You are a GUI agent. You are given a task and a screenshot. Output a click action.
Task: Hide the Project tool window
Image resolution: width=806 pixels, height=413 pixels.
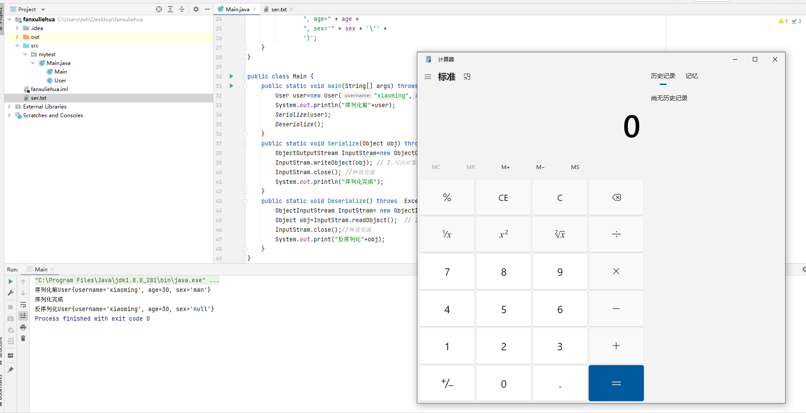point(207,9)
